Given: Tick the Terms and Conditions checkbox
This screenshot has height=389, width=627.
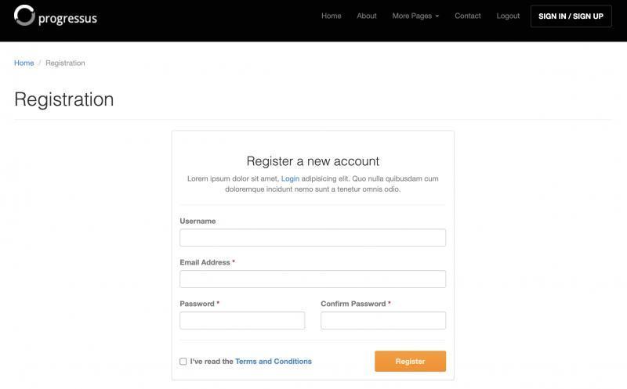Looking at the screenshot, I should coord(183,362).
